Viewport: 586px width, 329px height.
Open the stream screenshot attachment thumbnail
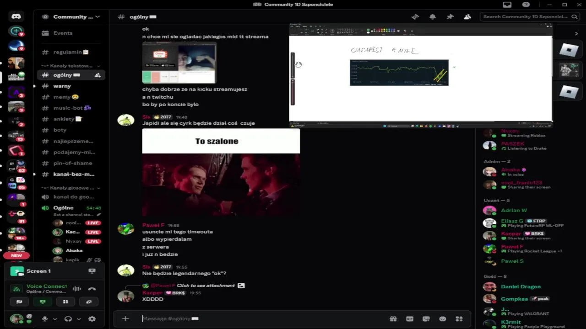179,63
